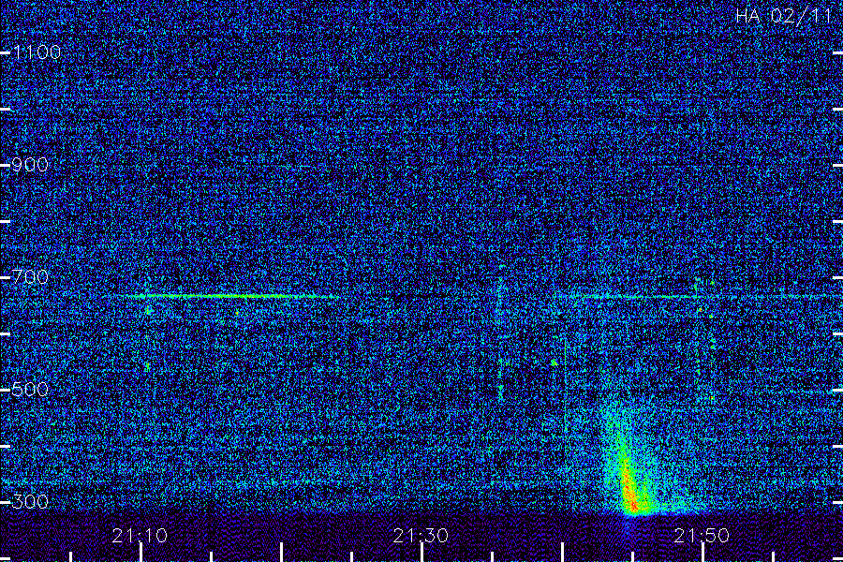This screenshot has width=843, height=562.
Task: Click the 21:10 time axis label
Action: click(x=140, y=536)
